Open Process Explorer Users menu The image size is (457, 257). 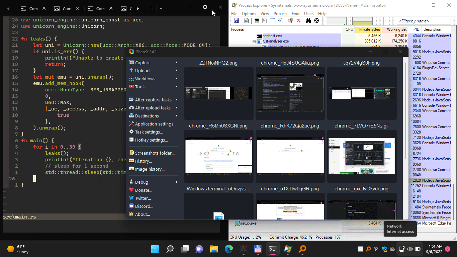[309, 14]
